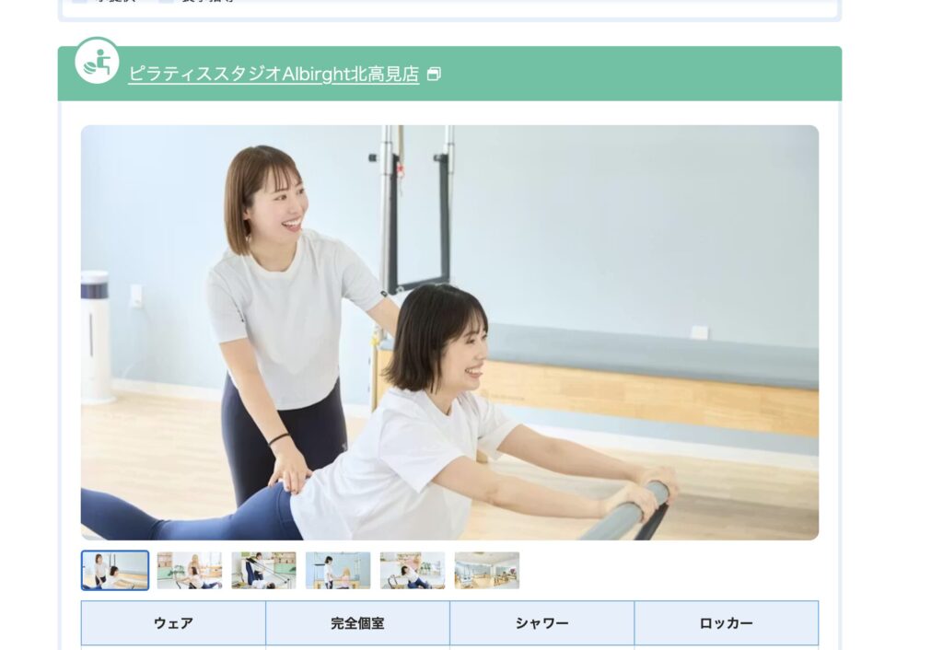
Task: Click the シャワー amenity header cell
Action: (x=541, y=622)
